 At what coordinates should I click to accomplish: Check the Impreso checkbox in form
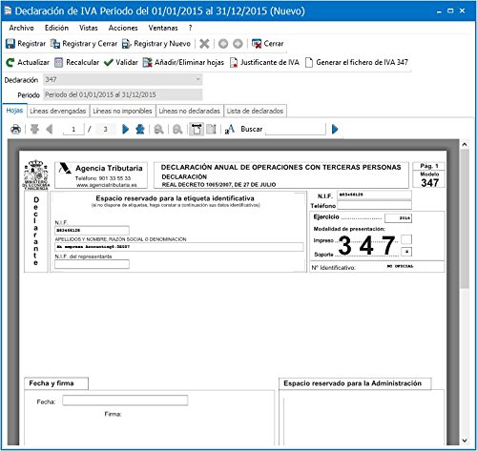click(406, 239)
